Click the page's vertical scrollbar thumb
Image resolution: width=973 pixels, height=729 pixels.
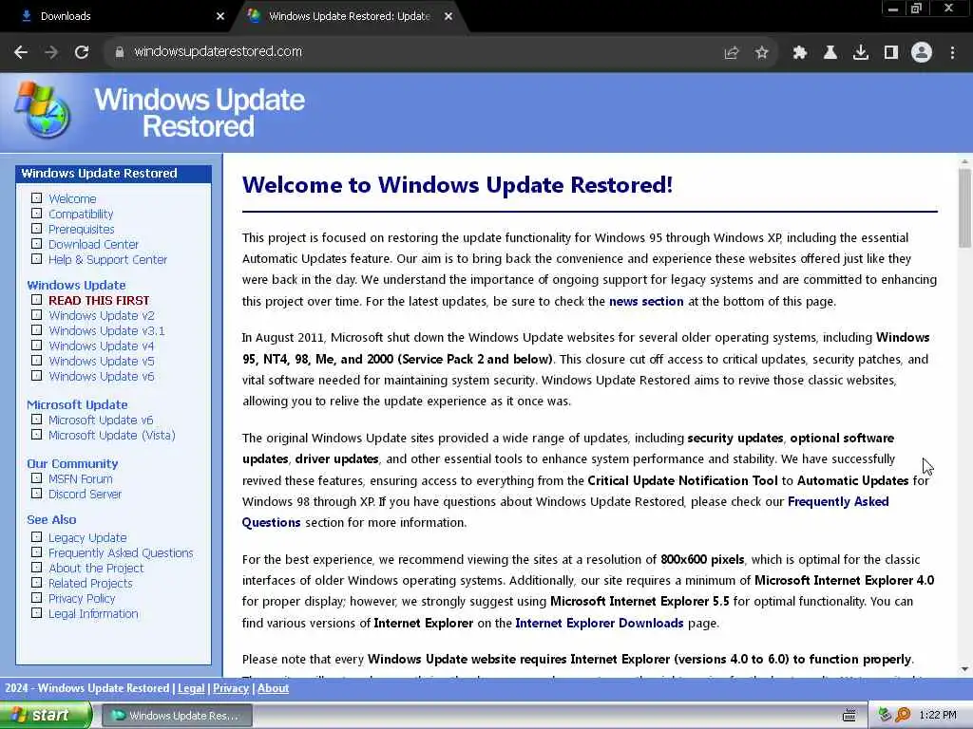point(964,209)
